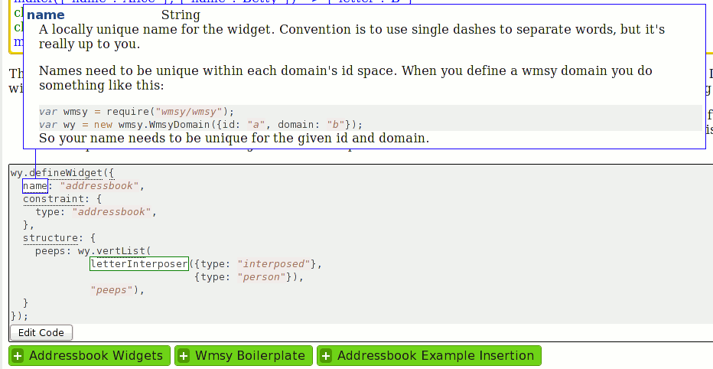713x369 pixels.
Task: Click "wmsy/wmsy" require string in tooltip
Action: (x=188, y=112)
